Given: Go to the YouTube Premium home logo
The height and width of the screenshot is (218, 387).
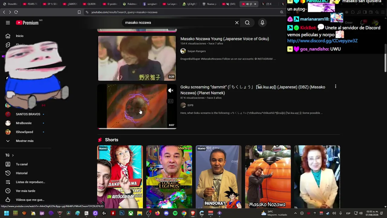Looking at the screenshot, I should click(x=27, y=23).
